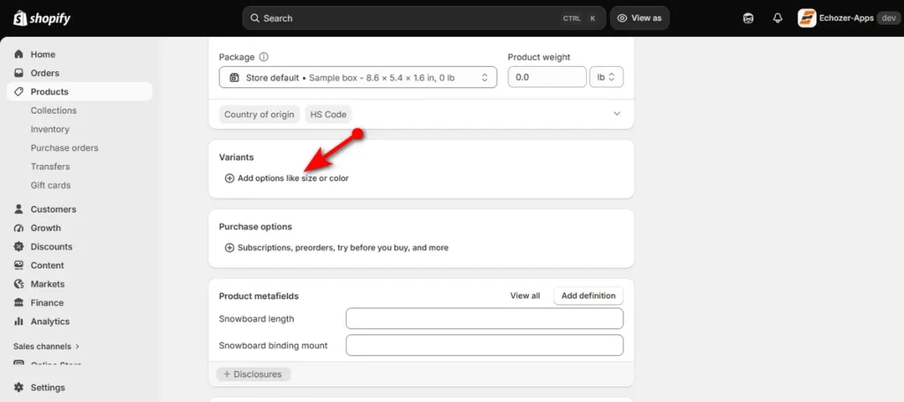Open the lb weight unit dropdown

pos(606,78)
